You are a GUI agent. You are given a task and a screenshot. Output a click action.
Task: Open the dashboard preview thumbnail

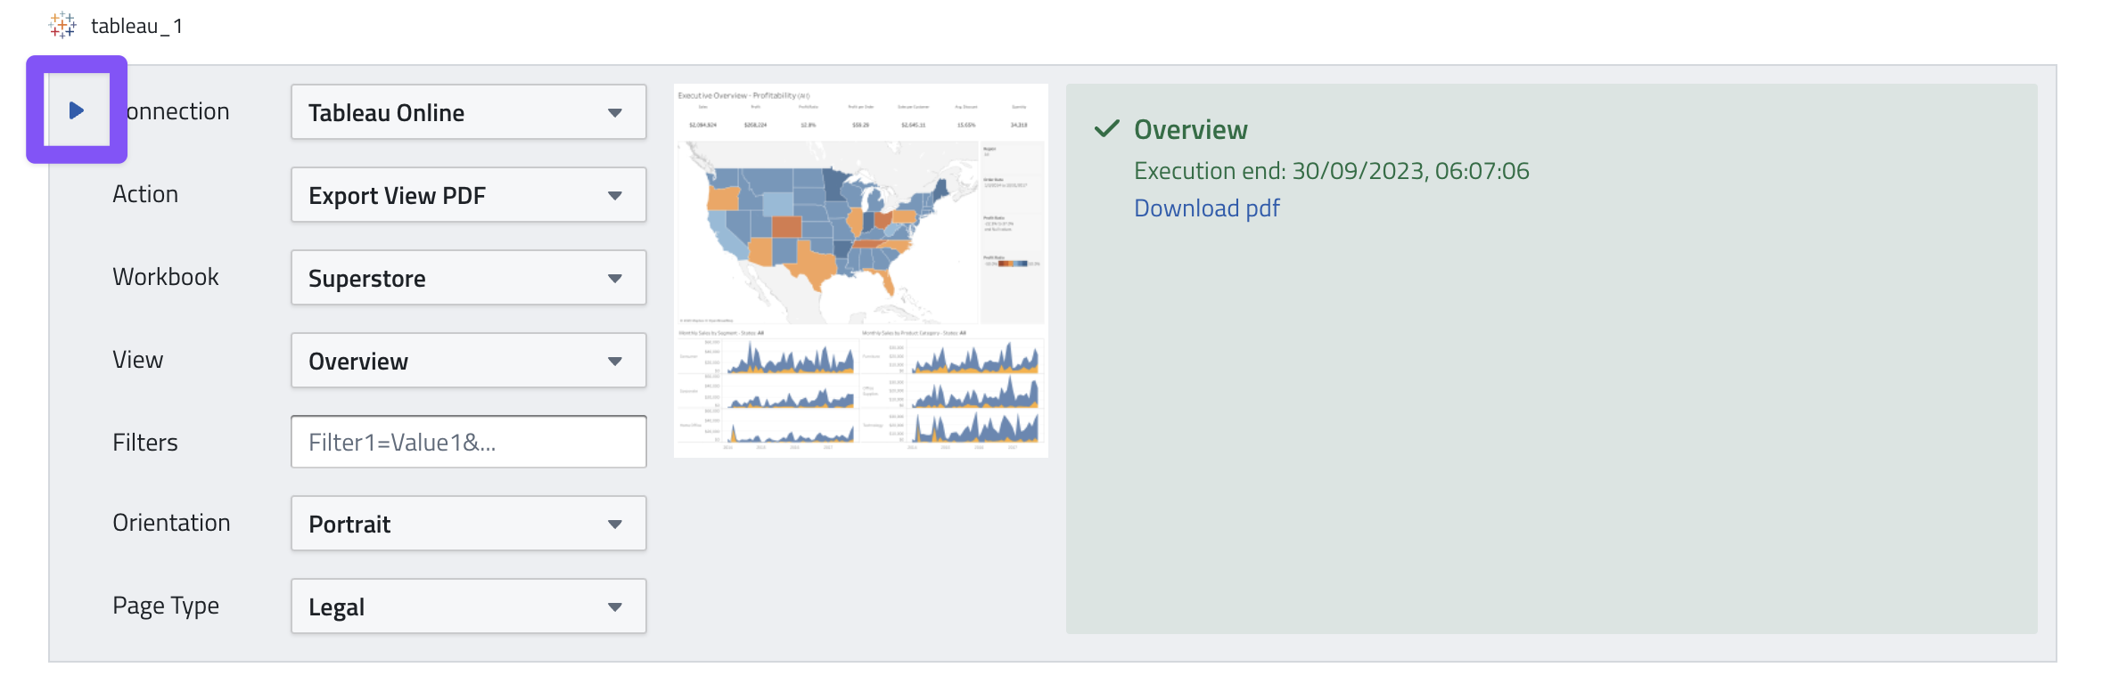coord(861,271)
